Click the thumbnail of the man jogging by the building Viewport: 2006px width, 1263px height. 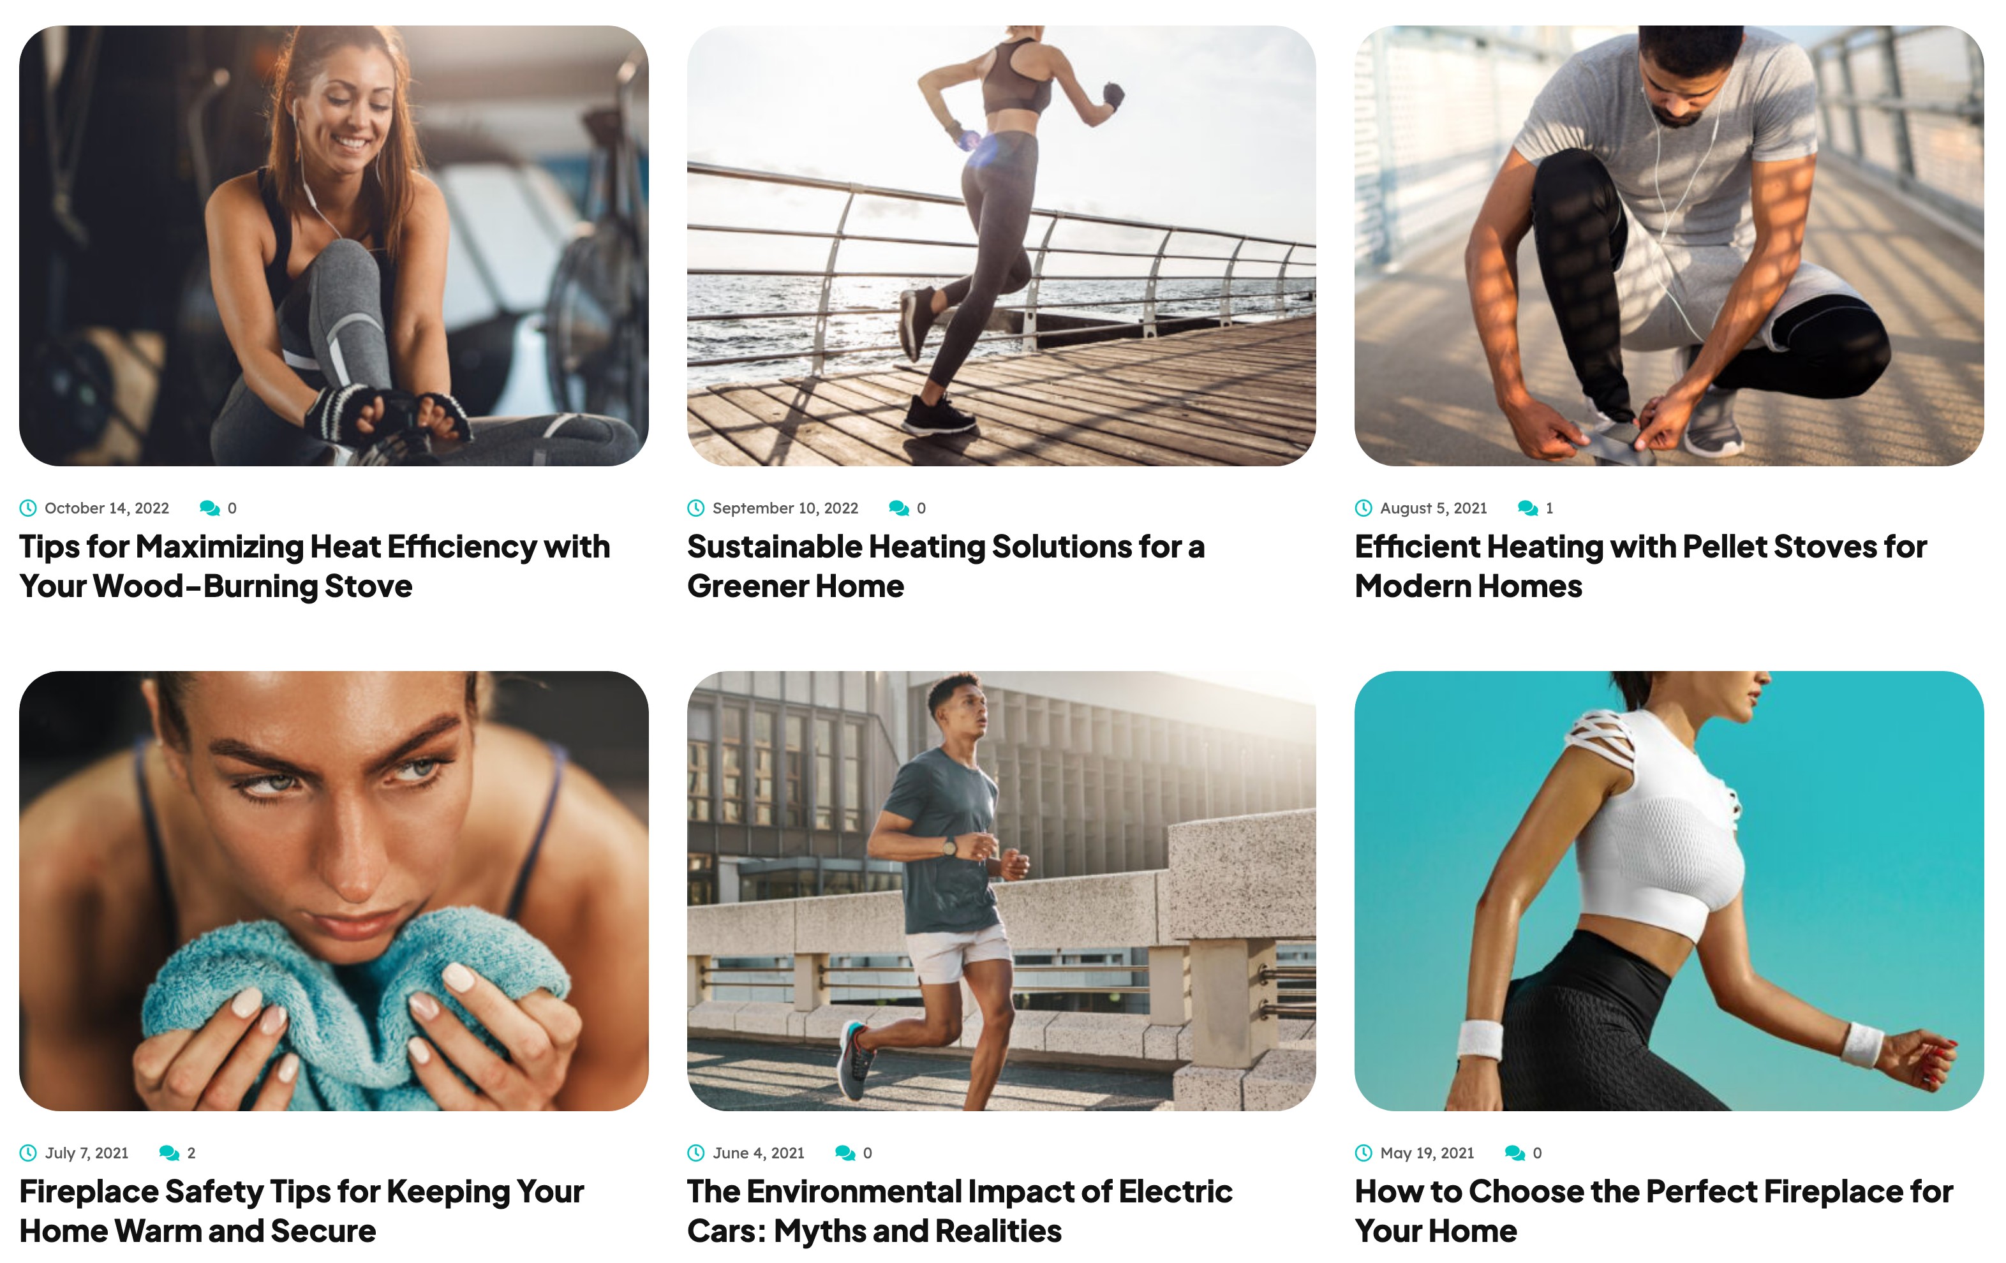pos(1001,890)
